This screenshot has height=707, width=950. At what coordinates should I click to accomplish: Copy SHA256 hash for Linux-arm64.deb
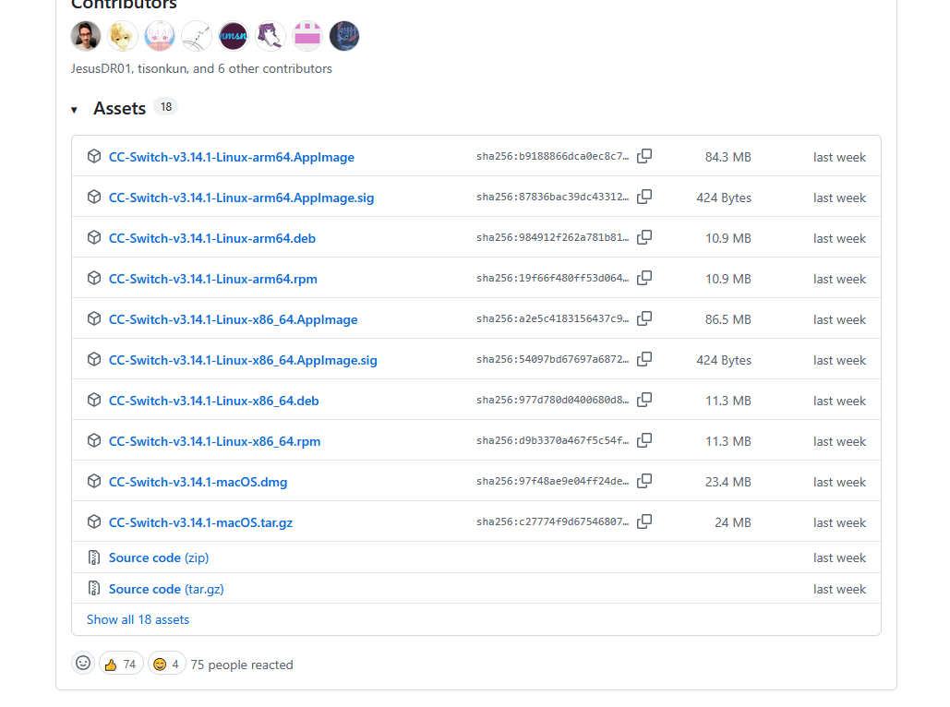[644, 237]
